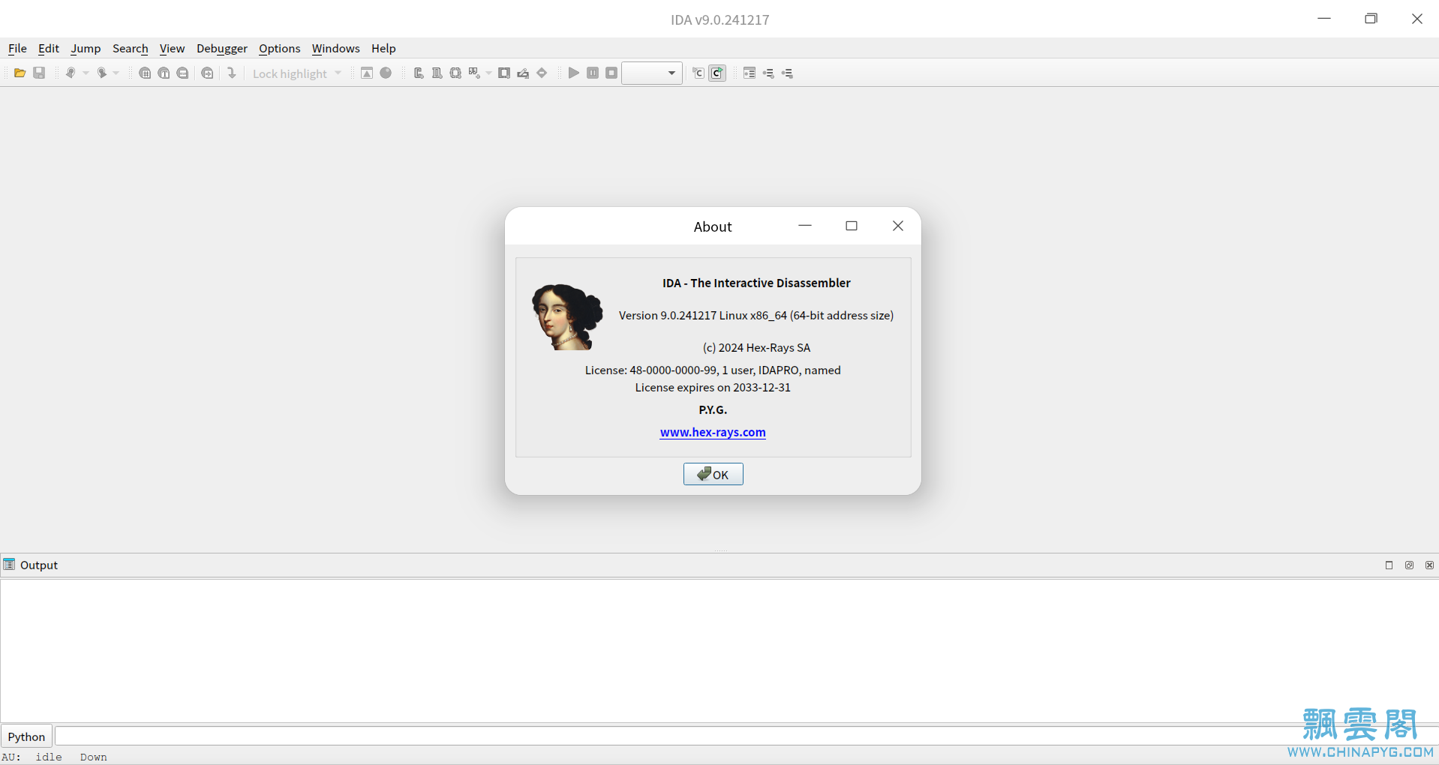Screen dimensions: 1439x765
Task: Click the 'idle' status bar text
Action: [x=49, y=757]
